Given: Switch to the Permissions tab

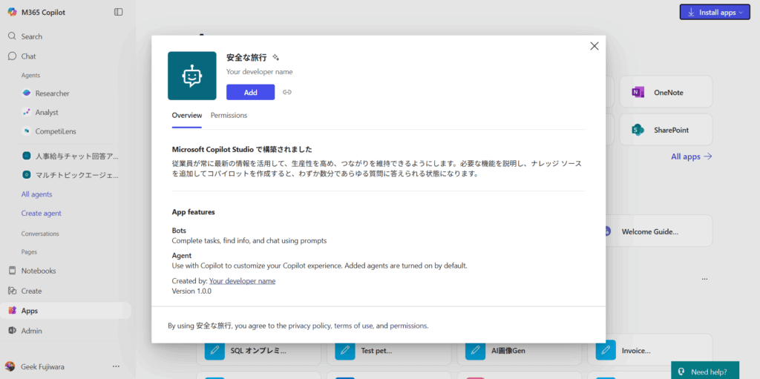Looking at the screenshot, I should pyautogui.click(x=229, y=116).
